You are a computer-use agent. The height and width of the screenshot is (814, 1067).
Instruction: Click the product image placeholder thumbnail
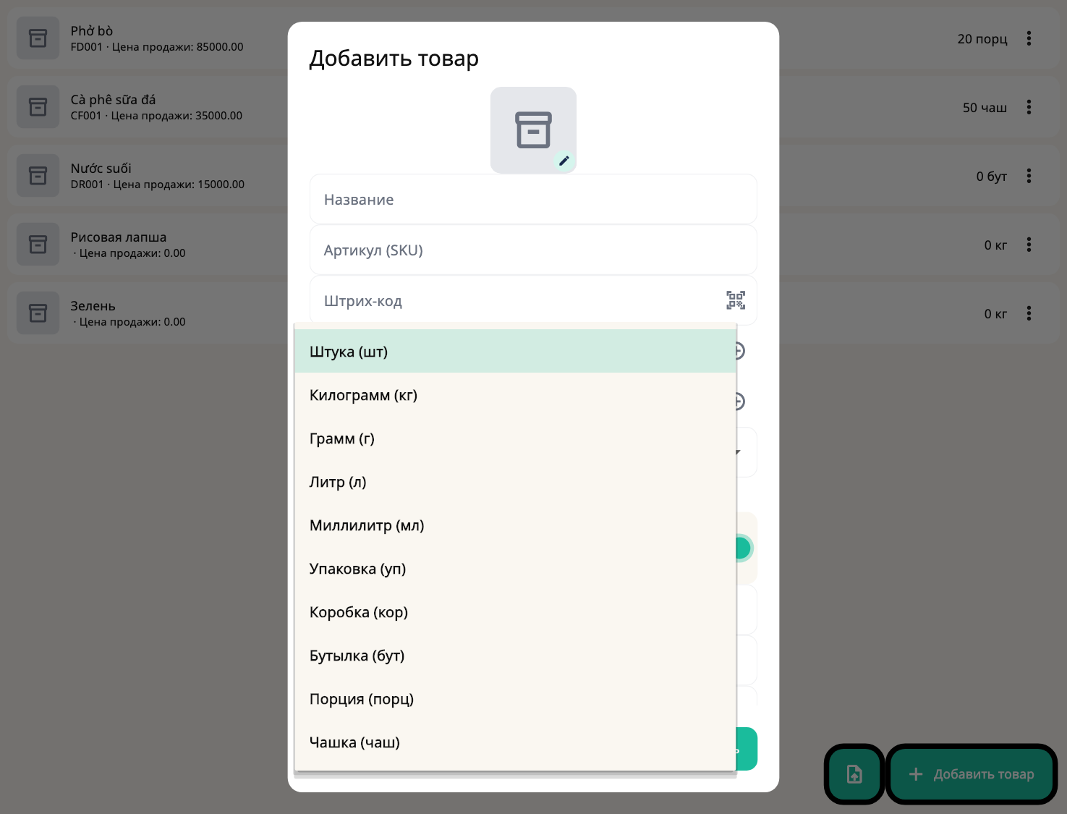coord(533,130)
